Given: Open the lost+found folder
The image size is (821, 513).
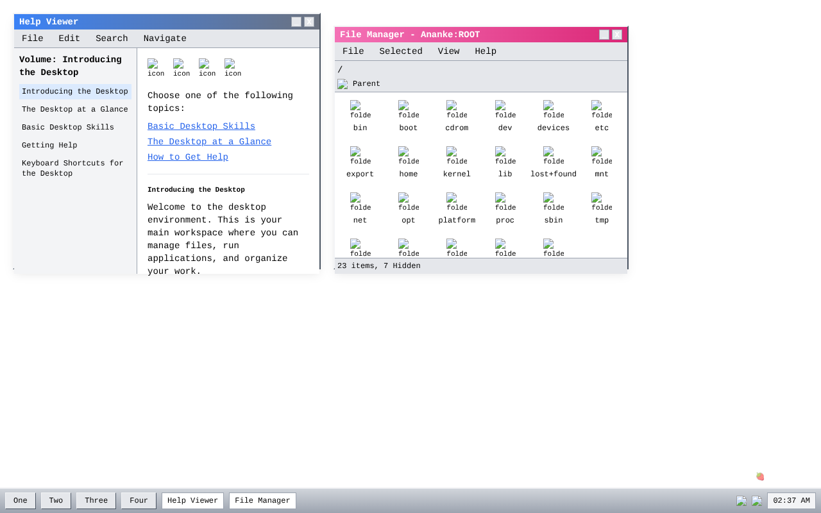Looking at the screenshot, I should tap(553, 162).
